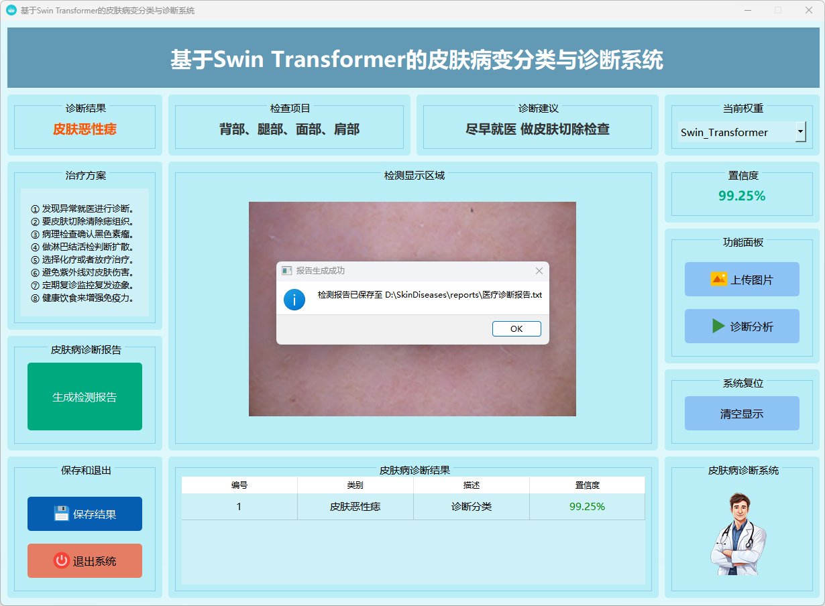825x606 pixels.
Task: Close the main application window
Action: click(809, 11)
